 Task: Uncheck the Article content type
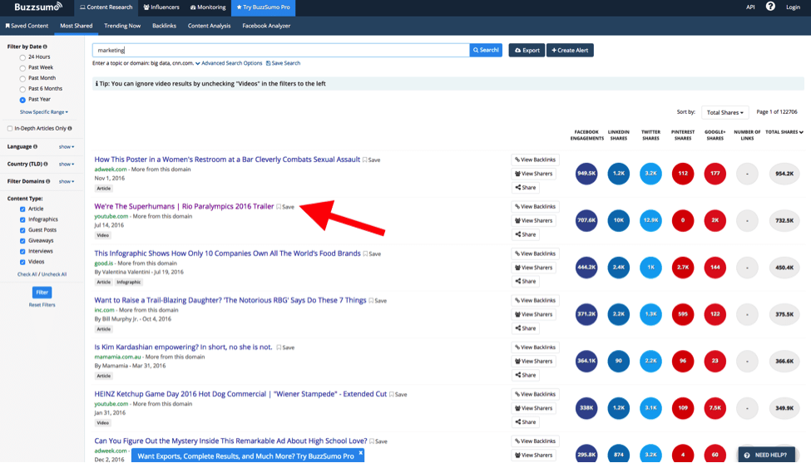coord(22,209)
